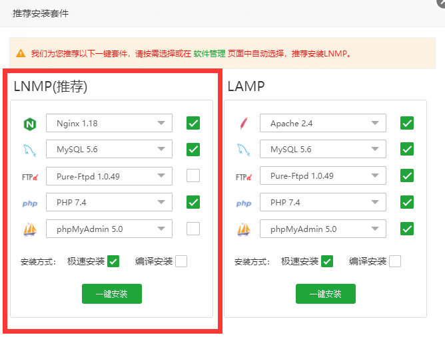Image resolution: width=445 pixels, height=337 pixels.
Task: Toggle 极速安装 checkbox in LAMP
Action: click(x=327, y=261)
